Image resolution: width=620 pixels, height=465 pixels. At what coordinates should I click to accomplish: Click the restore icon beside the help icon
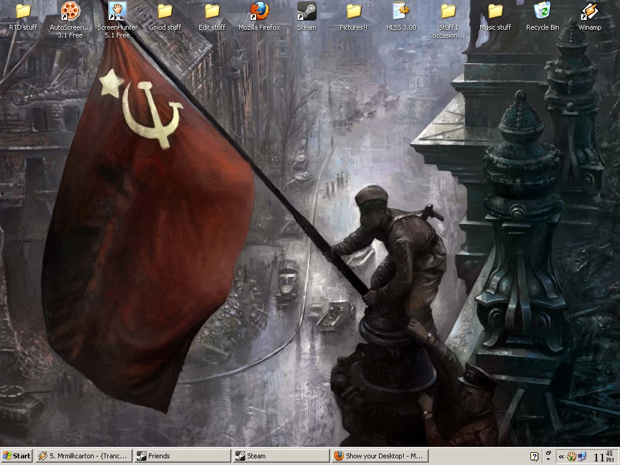click(549, 453)
